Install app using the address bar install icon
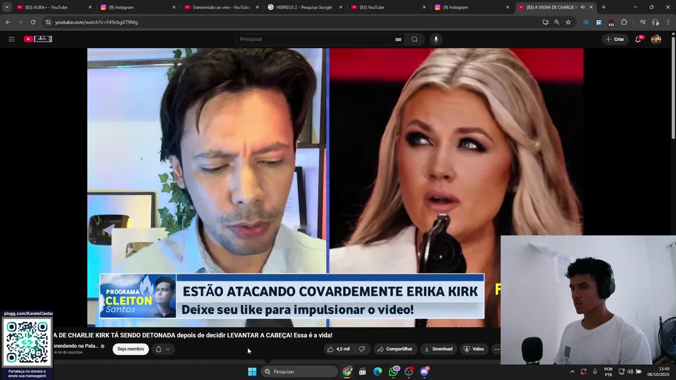 pos(546,22)
